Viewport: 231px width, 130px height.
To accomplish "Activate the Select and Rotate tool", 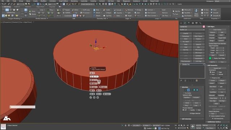I will (41, 4).
